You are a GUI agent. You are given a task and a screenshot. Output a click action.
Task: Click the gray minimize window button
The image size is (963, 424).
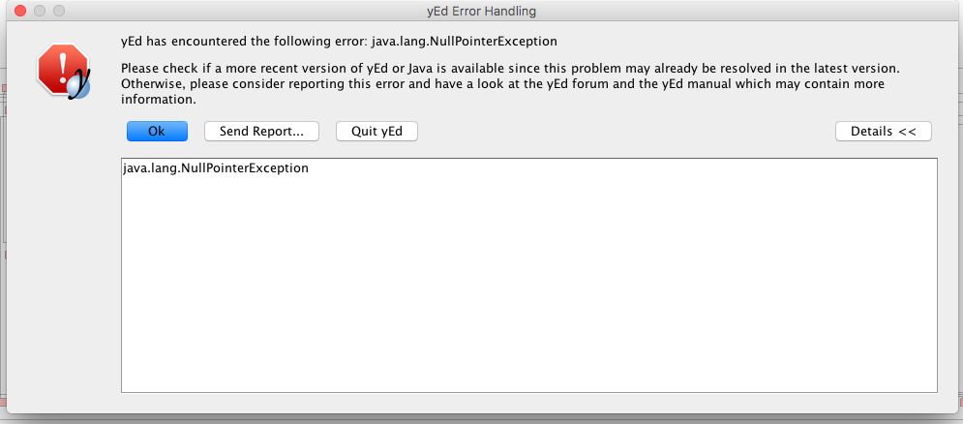click(x=40, y=11)
